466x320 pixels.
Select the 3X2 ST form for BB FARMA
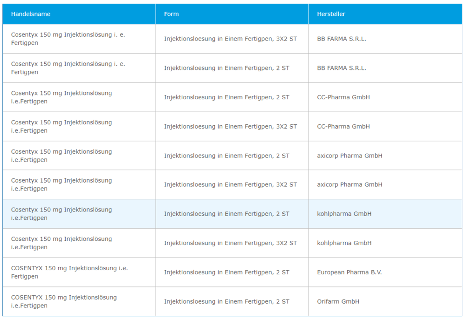click(x=230, y=39)
